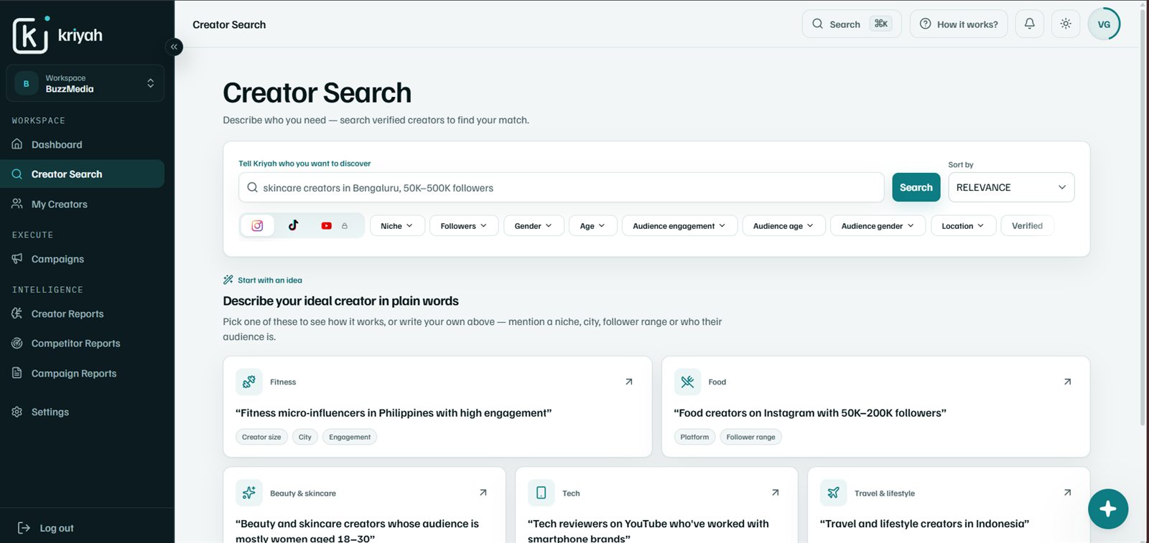Image resolution: width=1149 pixels, height=543 pixels.
Task: Expand the BuzzMedia workspace switcher
Action: [x=85, y=83]
